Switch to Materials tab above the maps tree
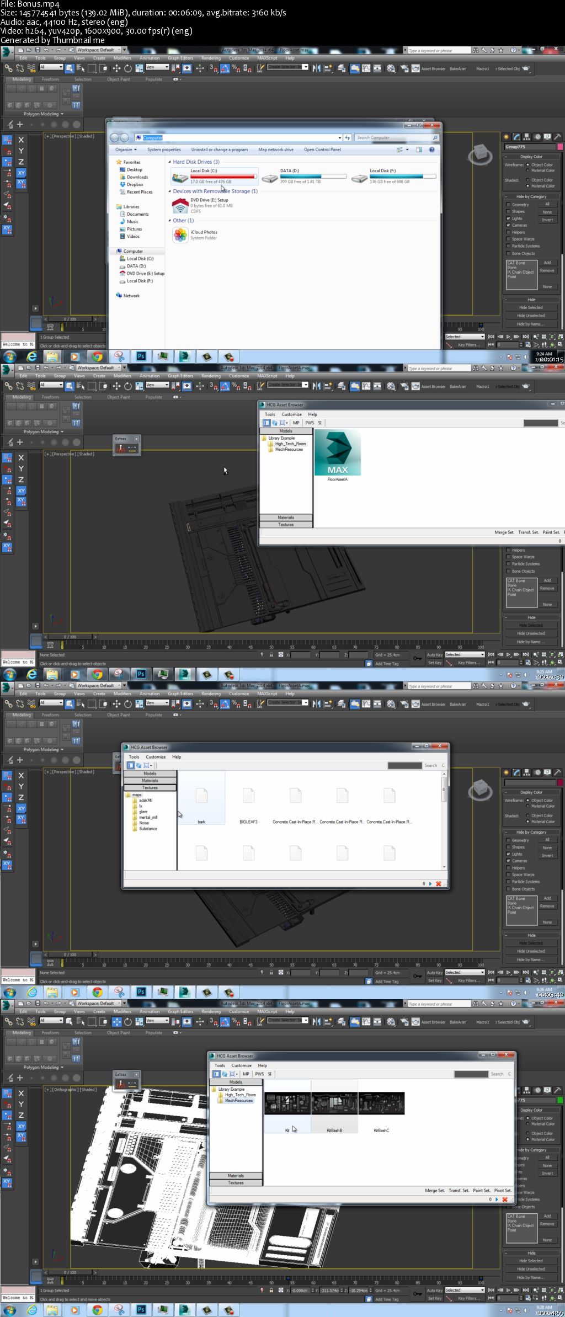This screenshot has width=565, height=1317. [x=150, y=781]
